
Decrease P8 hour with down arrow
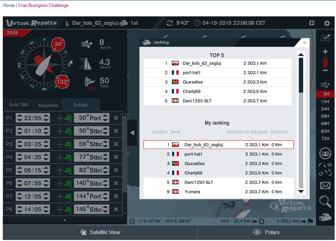20,211
